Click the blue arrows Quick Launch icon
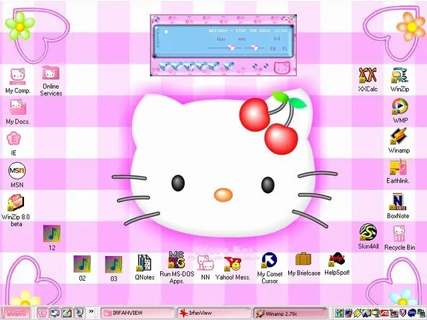The height and width of the screenshot is (320, 427). (x=55, y=313)
